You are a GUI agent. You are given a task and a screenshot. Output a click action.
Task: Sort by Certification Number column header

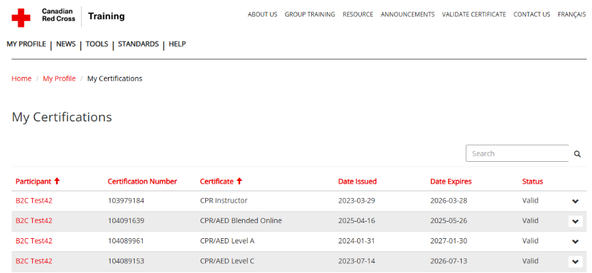tap(142, 182)
